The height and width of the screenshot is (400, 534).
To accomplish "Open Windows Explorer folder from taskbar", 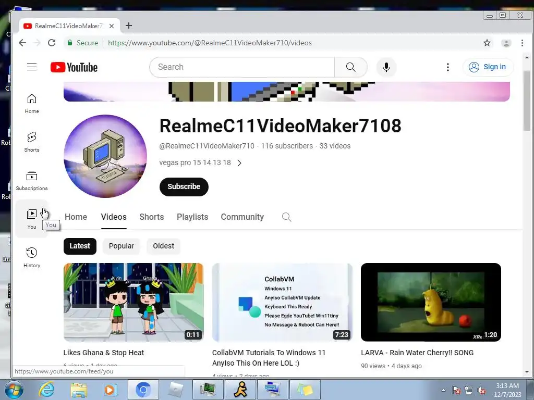I will point(79,390).
